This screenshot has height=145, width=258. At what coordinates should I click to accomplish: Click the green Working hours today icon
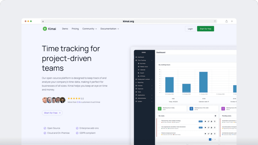[159, 108]
